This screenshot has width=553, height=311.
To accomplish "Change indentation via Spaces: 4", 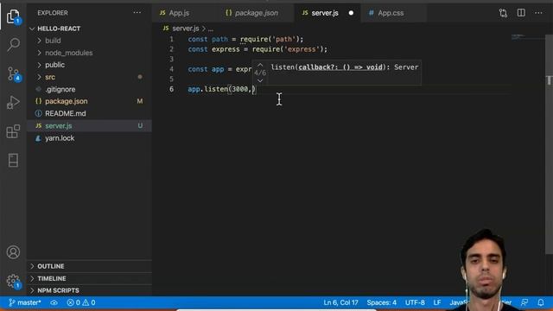I will (381, 302).
